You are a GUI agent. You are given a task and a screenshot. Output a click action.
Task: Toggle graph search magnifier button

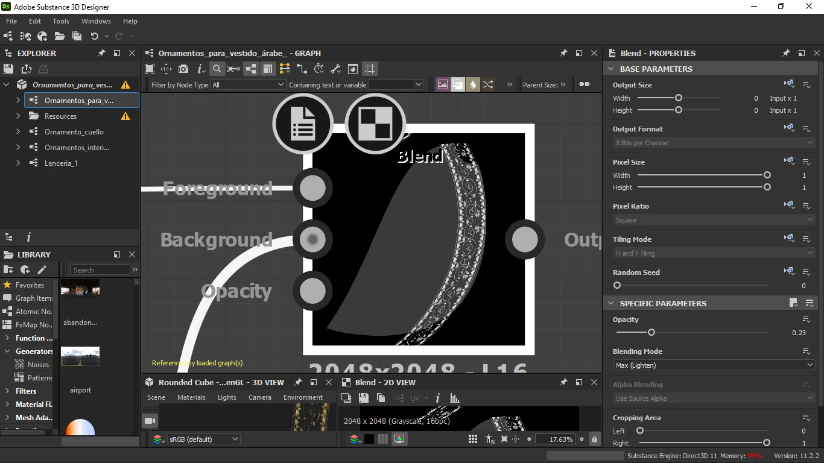[217, 69]
